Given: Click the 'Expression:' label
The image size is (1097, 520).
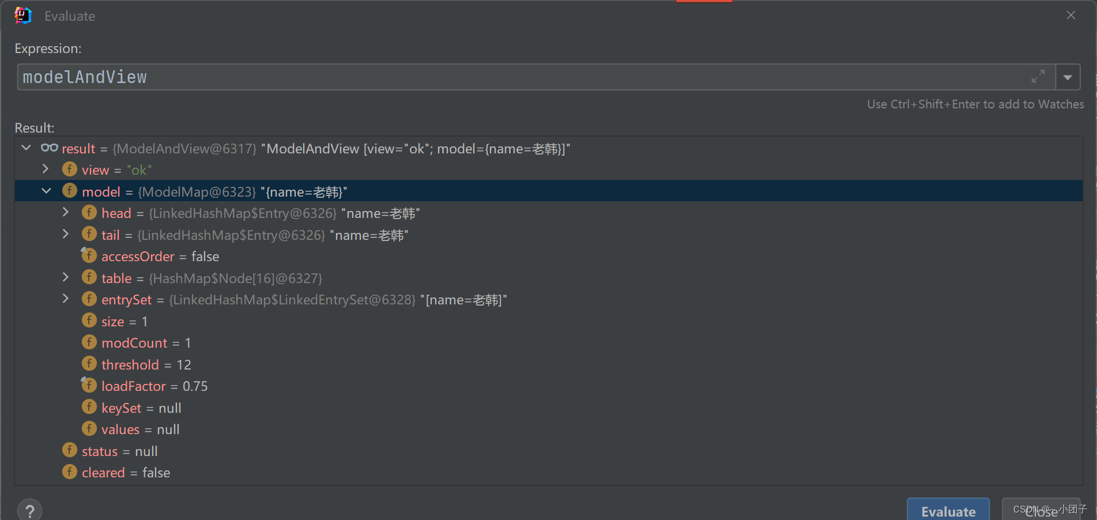Looking at the screenshot, I should coord(48,48).
